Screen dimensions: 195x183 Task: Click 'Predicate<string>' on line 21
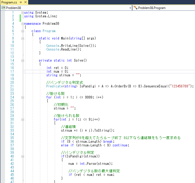(x=62, y=86)
